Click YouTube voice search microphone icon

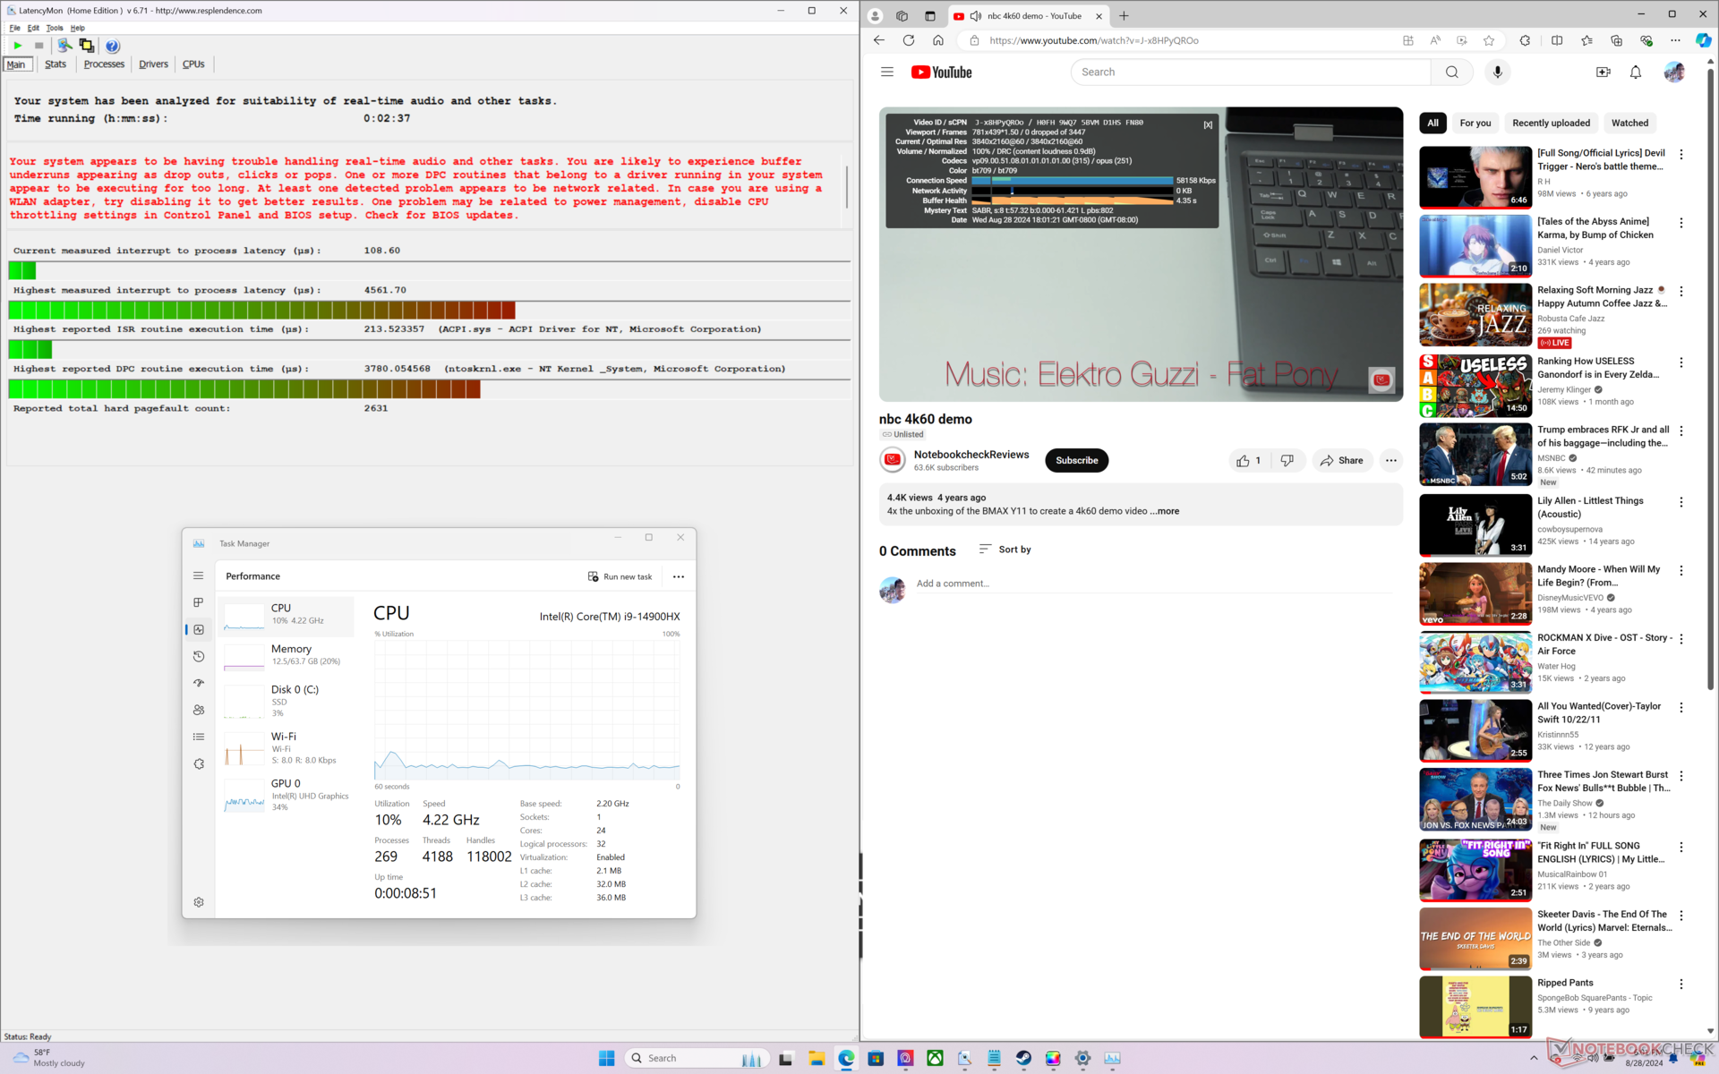1497,72
